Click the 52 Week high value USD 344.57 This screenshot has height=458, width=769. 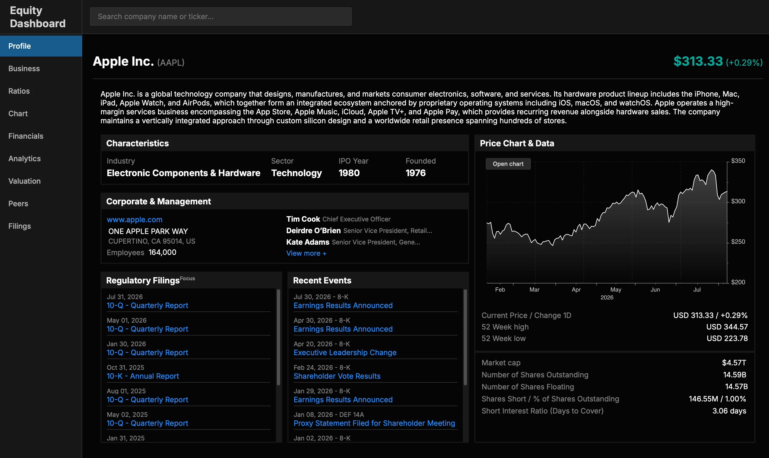pos(727,327)
